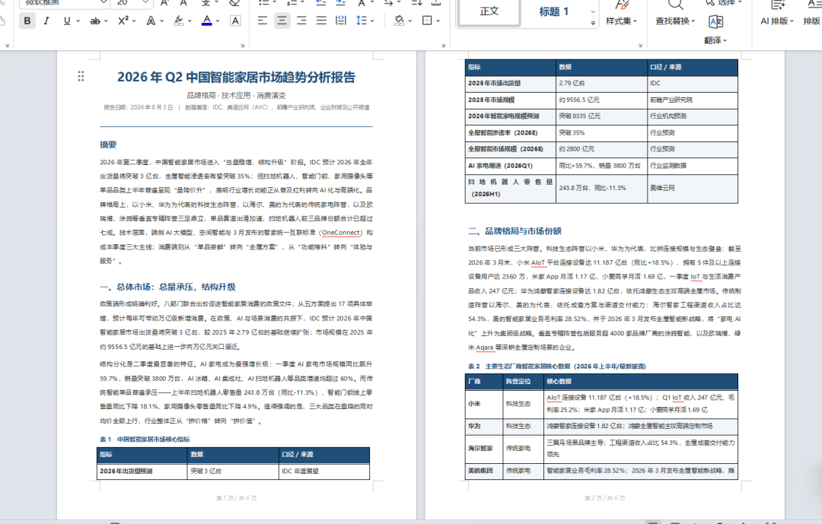Screen dimensions: 822x524
Task: Apply the blue font color
Action: pos(207,21)
